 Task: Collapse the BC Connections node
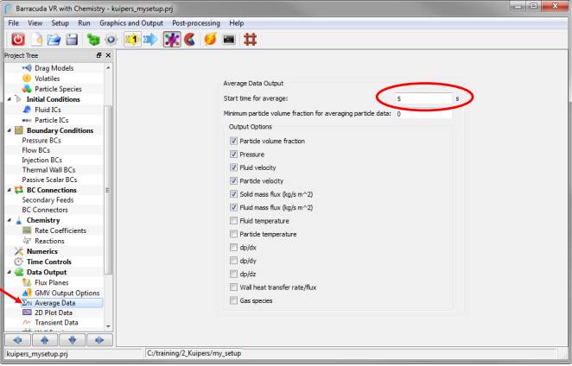coord(10,190)
